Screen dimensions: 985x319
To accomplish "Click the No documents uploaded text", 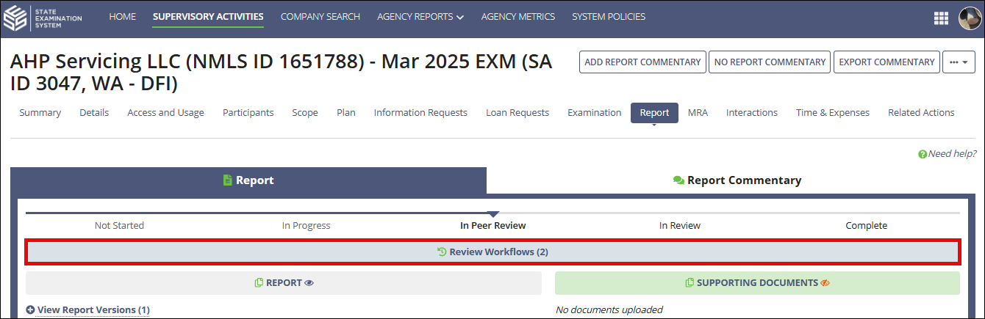I will point(609,310).
